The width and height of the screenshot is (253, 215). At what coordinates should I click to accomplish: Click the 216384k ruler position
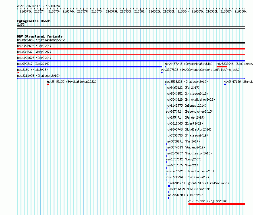coord(183,11)
